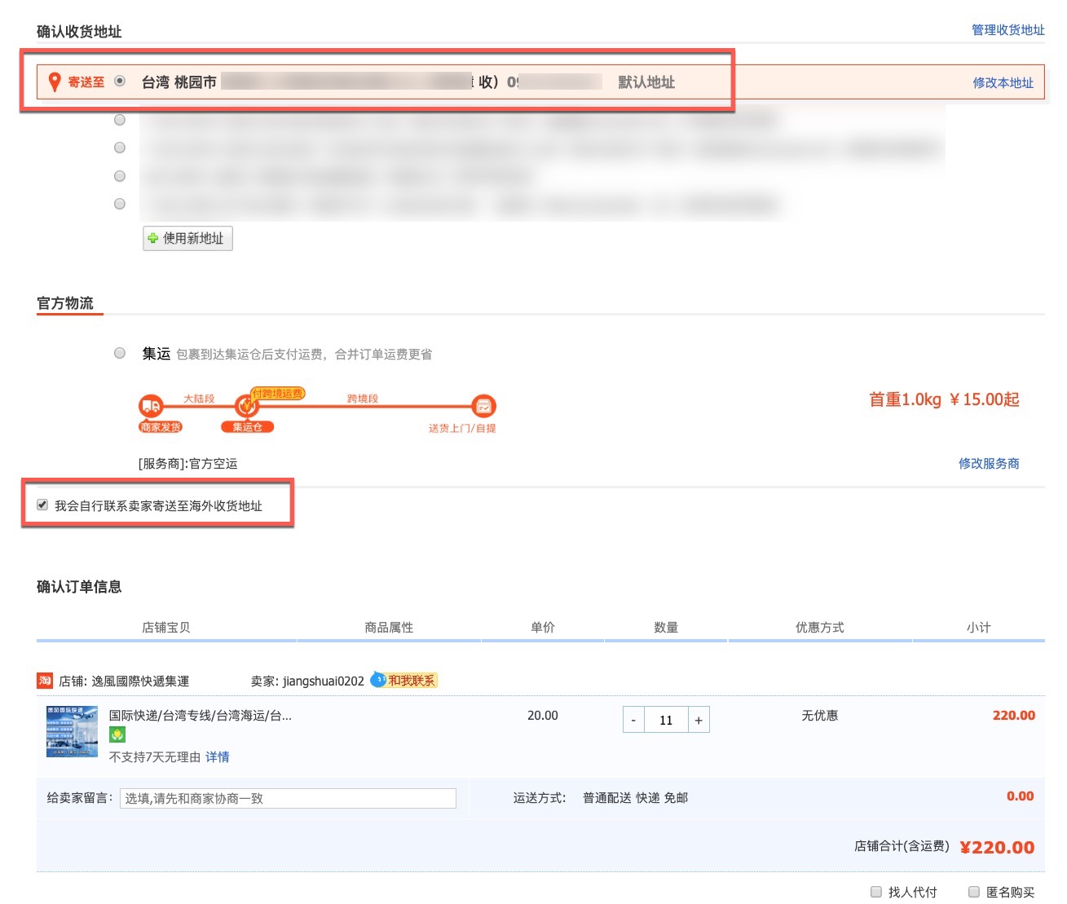1067x904 pixels.
Task: Select the 集运 shipping radio button
Action: click(x=120, y=353)
